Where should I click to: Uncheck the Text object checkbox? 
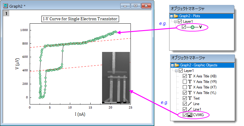185,98
